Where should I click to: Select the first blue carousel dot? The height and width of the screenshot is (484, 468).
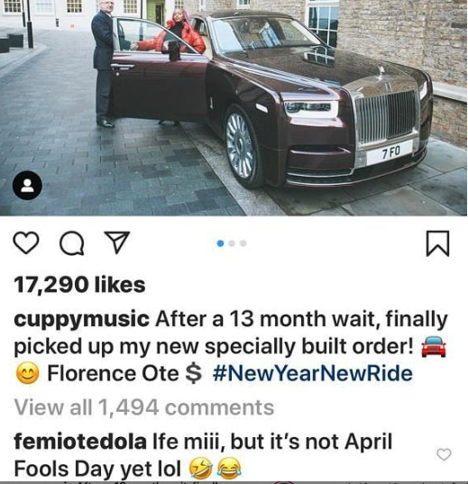[x=220, y=243]
